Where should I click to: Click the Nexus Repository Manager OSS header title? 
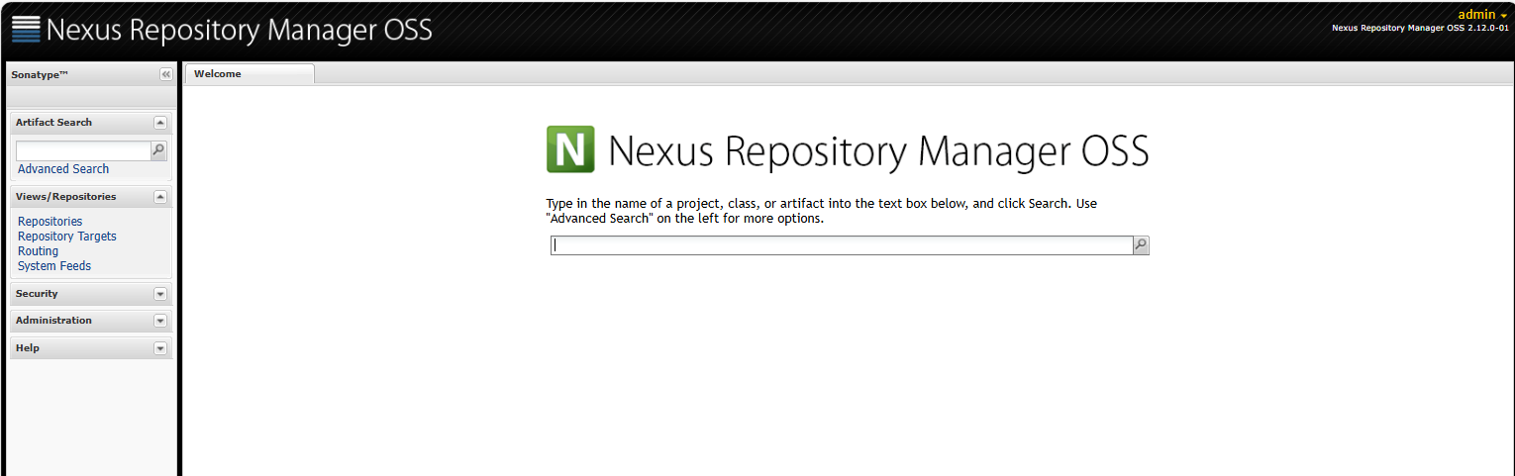(x=240, y=30)
